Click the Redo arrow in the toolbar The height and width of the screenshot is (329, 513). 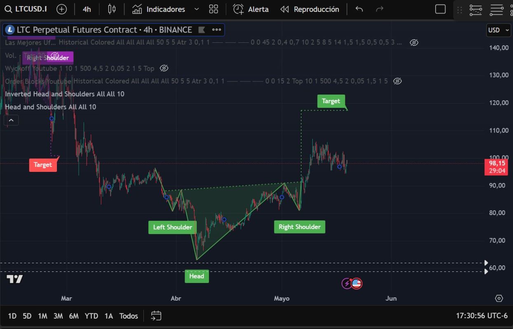pos(380,9)
